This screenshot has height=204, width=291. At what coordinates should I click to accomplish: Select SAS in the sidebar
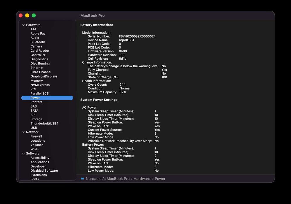point(34,106)
